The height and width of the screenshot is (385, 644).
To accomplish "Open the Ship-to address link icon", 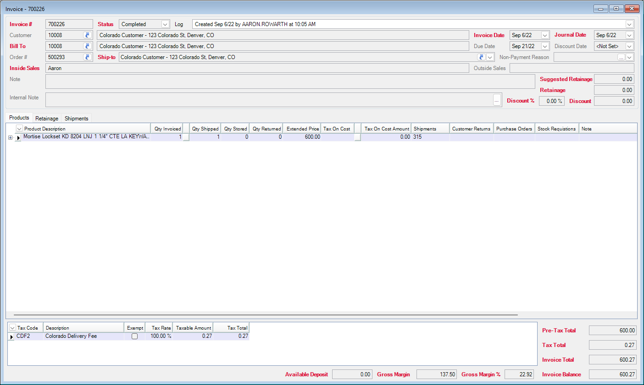I will click(481, 57).
